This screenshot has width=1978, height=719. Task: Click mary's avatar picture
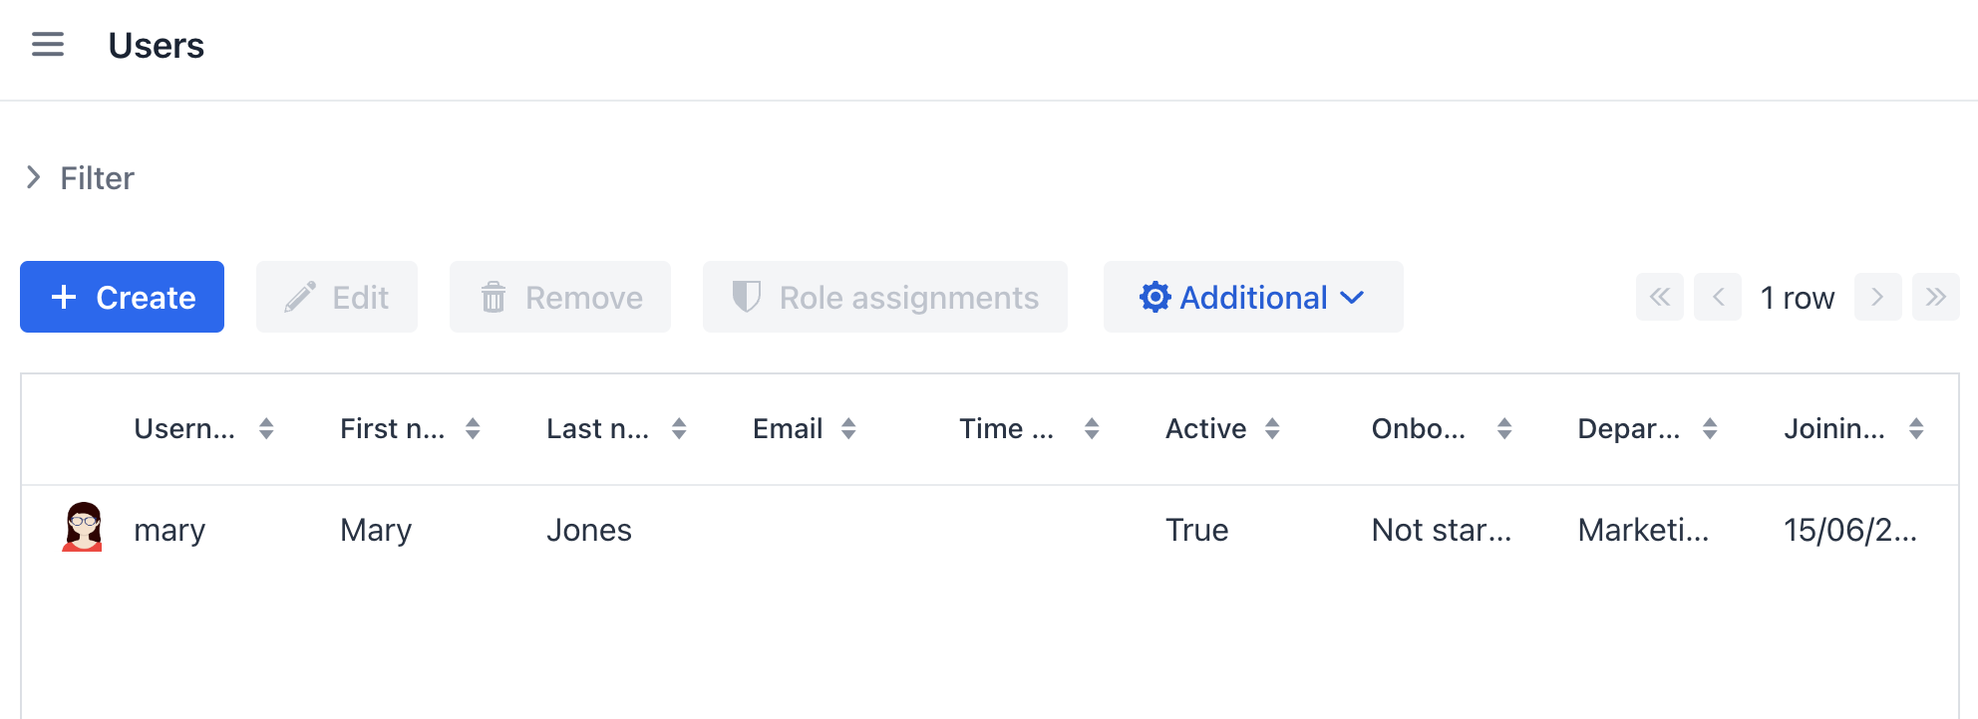click(83, 528)
